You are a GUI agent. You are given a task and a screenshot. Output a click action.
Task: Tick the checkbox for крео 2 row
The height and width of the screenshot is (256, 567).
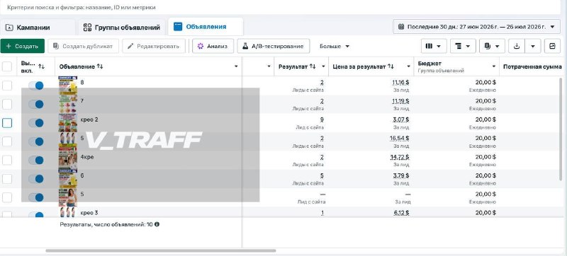click(x=7, y=123)
